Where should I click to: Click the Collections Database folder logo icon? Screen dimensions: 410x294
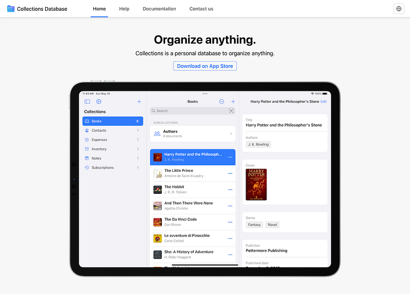point(11,9)
